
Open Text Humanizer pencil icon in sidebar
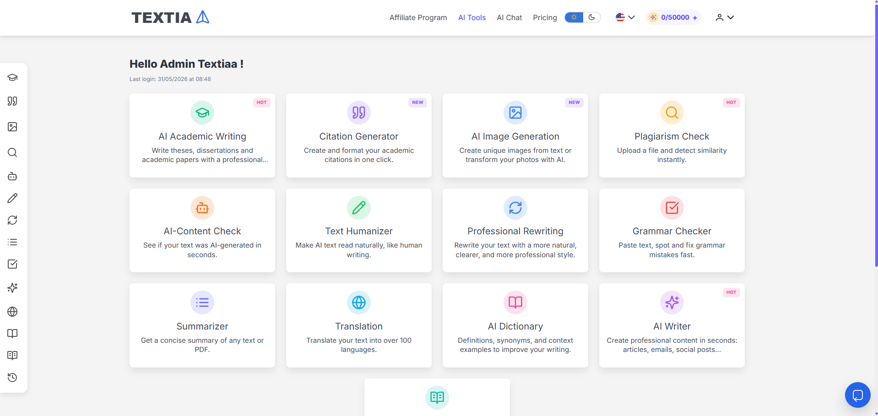[12, 198]
